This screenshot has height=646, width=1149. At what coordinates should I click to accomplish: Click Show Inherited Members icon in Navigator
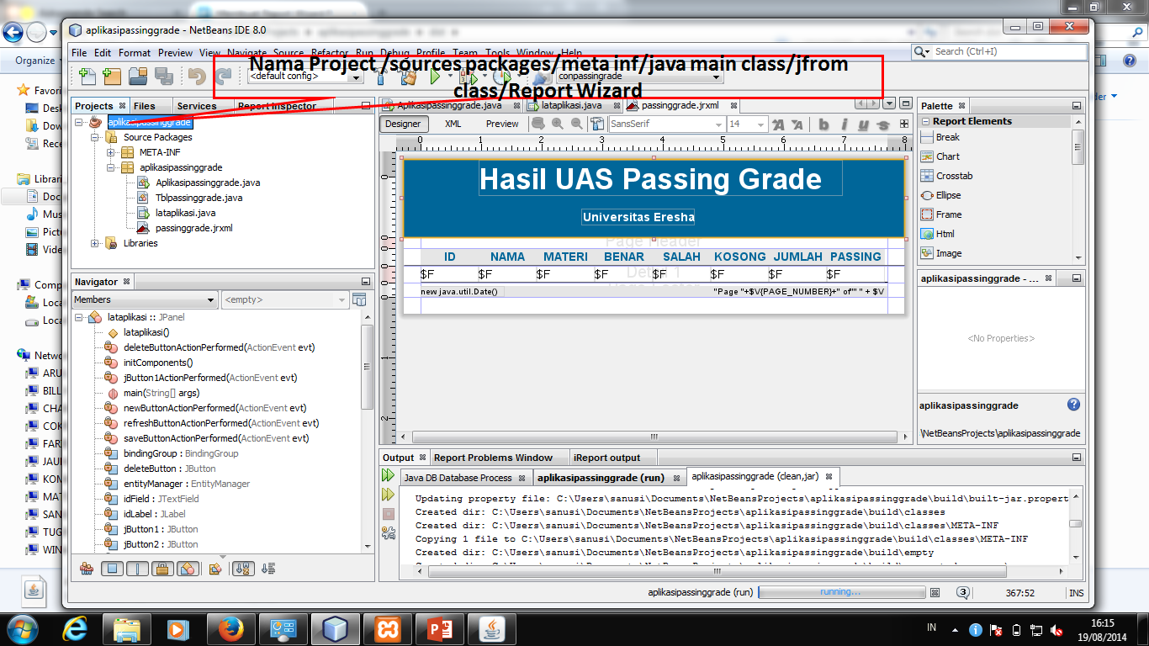pos(86,569)
